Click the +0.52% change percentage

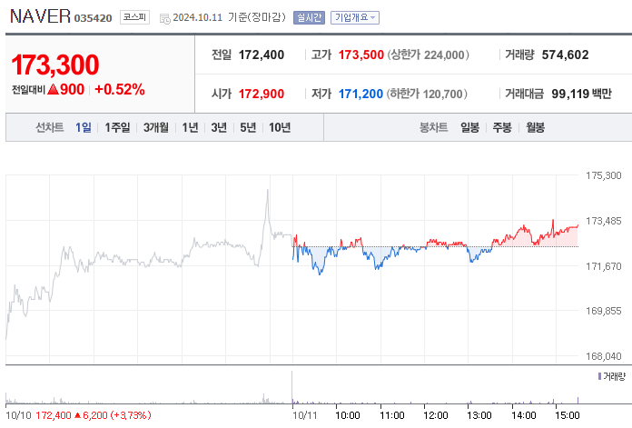pyautogui.click(x=120, y=89)
